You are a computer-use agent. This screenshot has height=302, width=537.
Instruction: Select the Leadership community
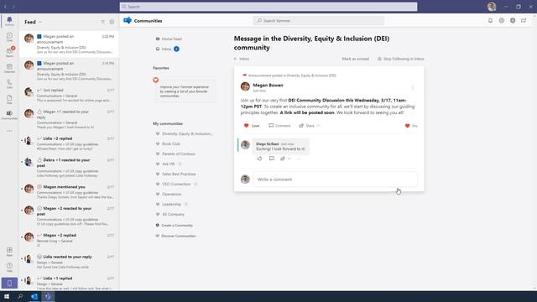[x=171, y=204]
